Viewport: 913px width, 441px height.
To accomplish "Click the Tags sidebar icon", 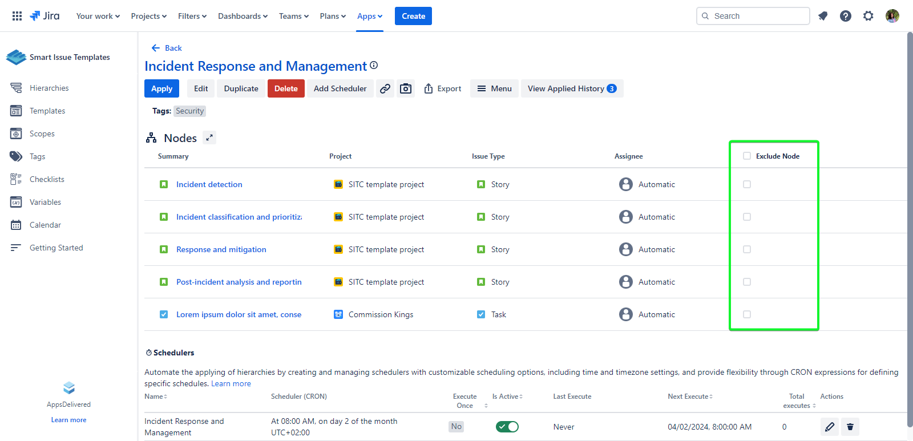I will tap(16, 156).
